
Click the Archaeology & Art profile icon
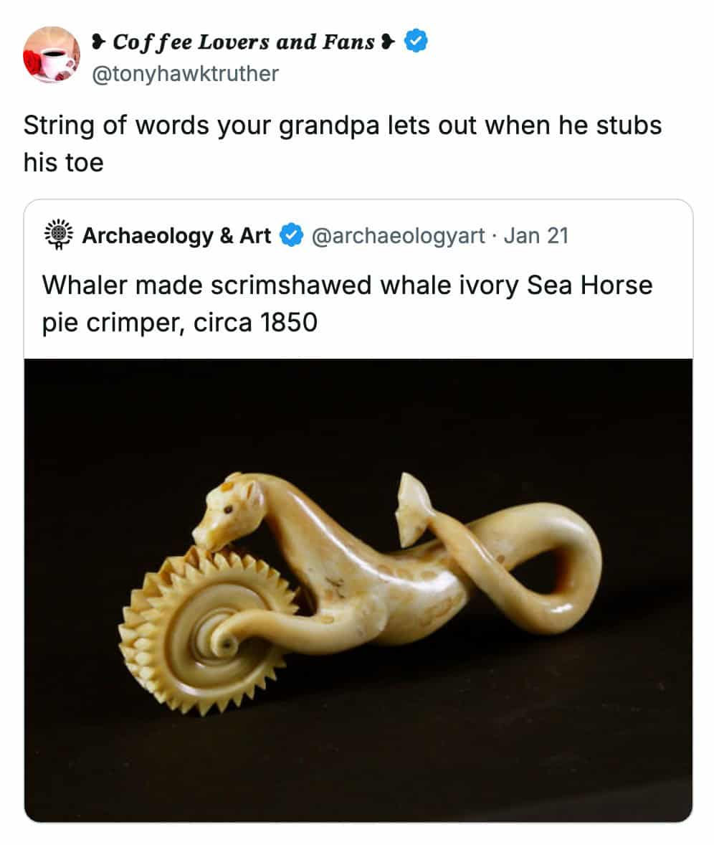[x=59, y=235]
